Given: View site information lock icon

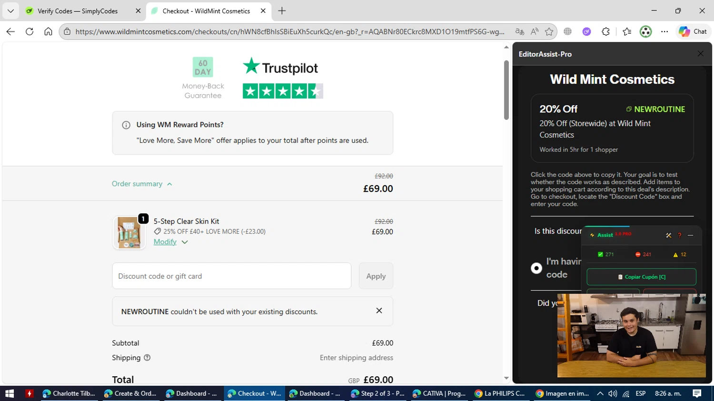Looking at the screenshot, I should tap(67, 31).
